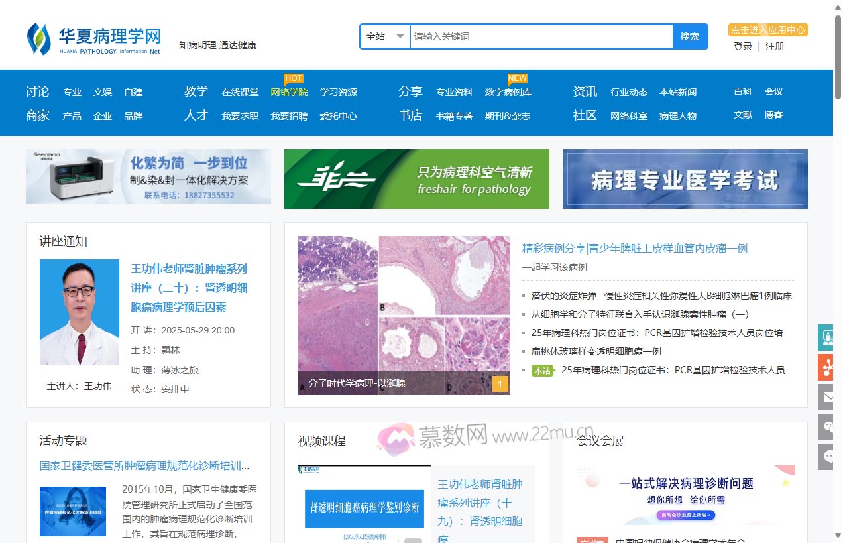Open the 社区 navigation menu
Screen dimensions: 843x543
click(585, 115)
